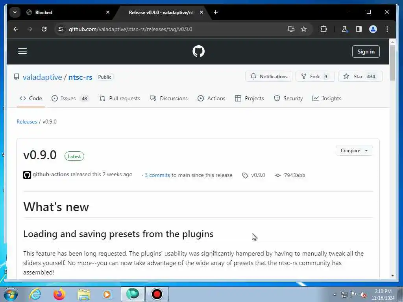Open the browser profile avatar
Image resolution: width=403 pixels, height=302 pixels.
click(x=373, y=29)
